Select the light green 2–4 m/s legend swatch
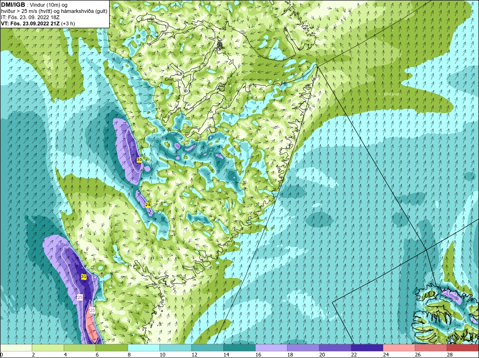This screenshot has width=479, height=358. [x=48, y=348]
